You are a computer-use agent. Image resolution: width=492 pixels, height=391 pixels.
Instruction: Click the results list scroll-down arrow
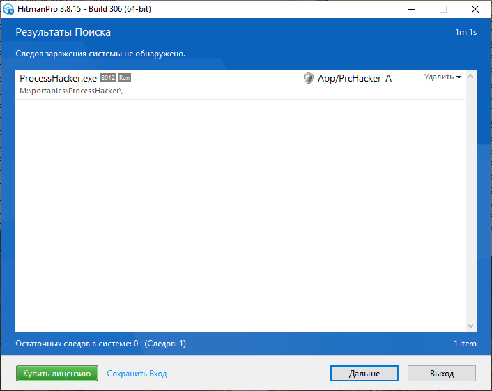470,325
